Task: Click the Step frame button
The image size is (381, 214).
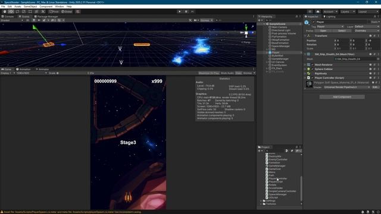Action: point(192,11)
